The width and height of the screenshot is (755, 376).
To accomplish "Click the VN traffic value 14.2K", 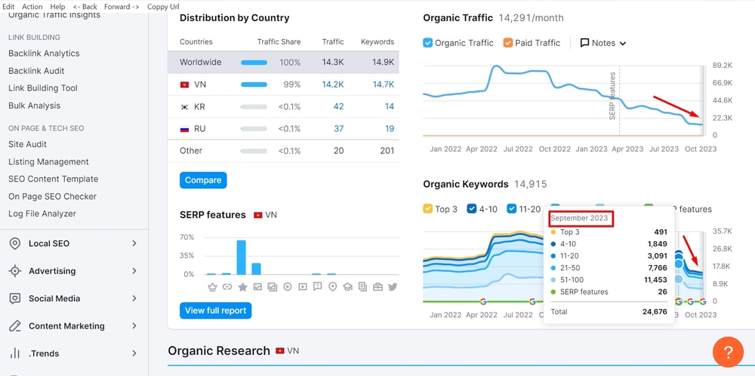I will (x=333, y=84).
